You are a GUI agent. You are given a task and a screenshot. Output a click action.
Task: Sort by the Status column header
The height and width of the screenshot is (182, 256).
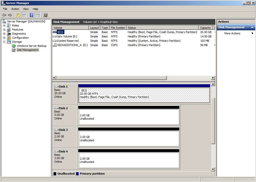[x=162, y=28]
